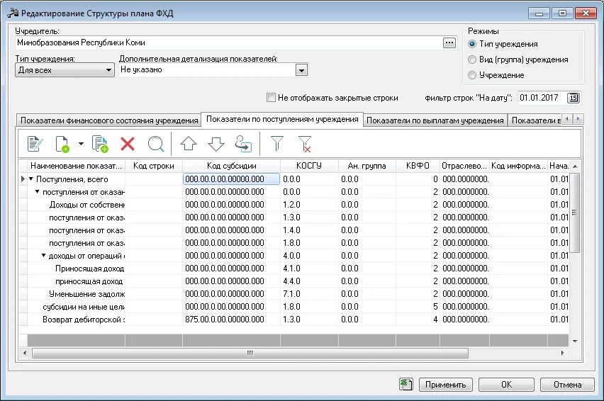Collapse the поступления от оказан... node
604x401 pixels.
click(38, 191)
